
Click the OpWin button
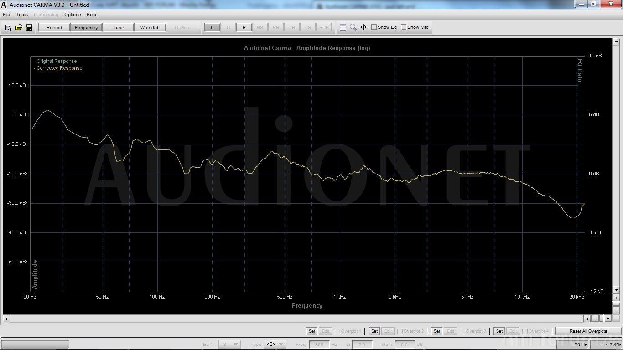click(x=182, y=27)
